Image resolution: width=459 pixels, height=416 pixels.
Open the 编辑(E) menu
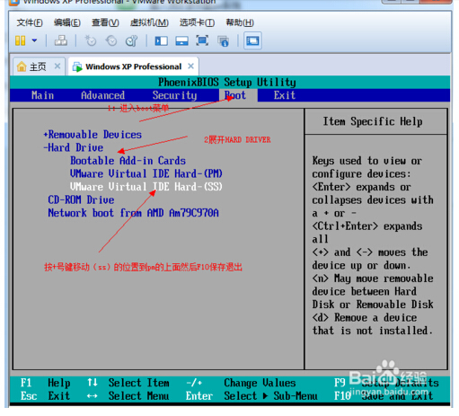67,22
